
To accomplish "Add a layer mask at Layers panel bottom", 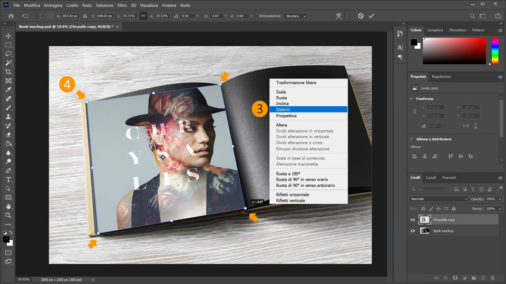I will 455,278.
